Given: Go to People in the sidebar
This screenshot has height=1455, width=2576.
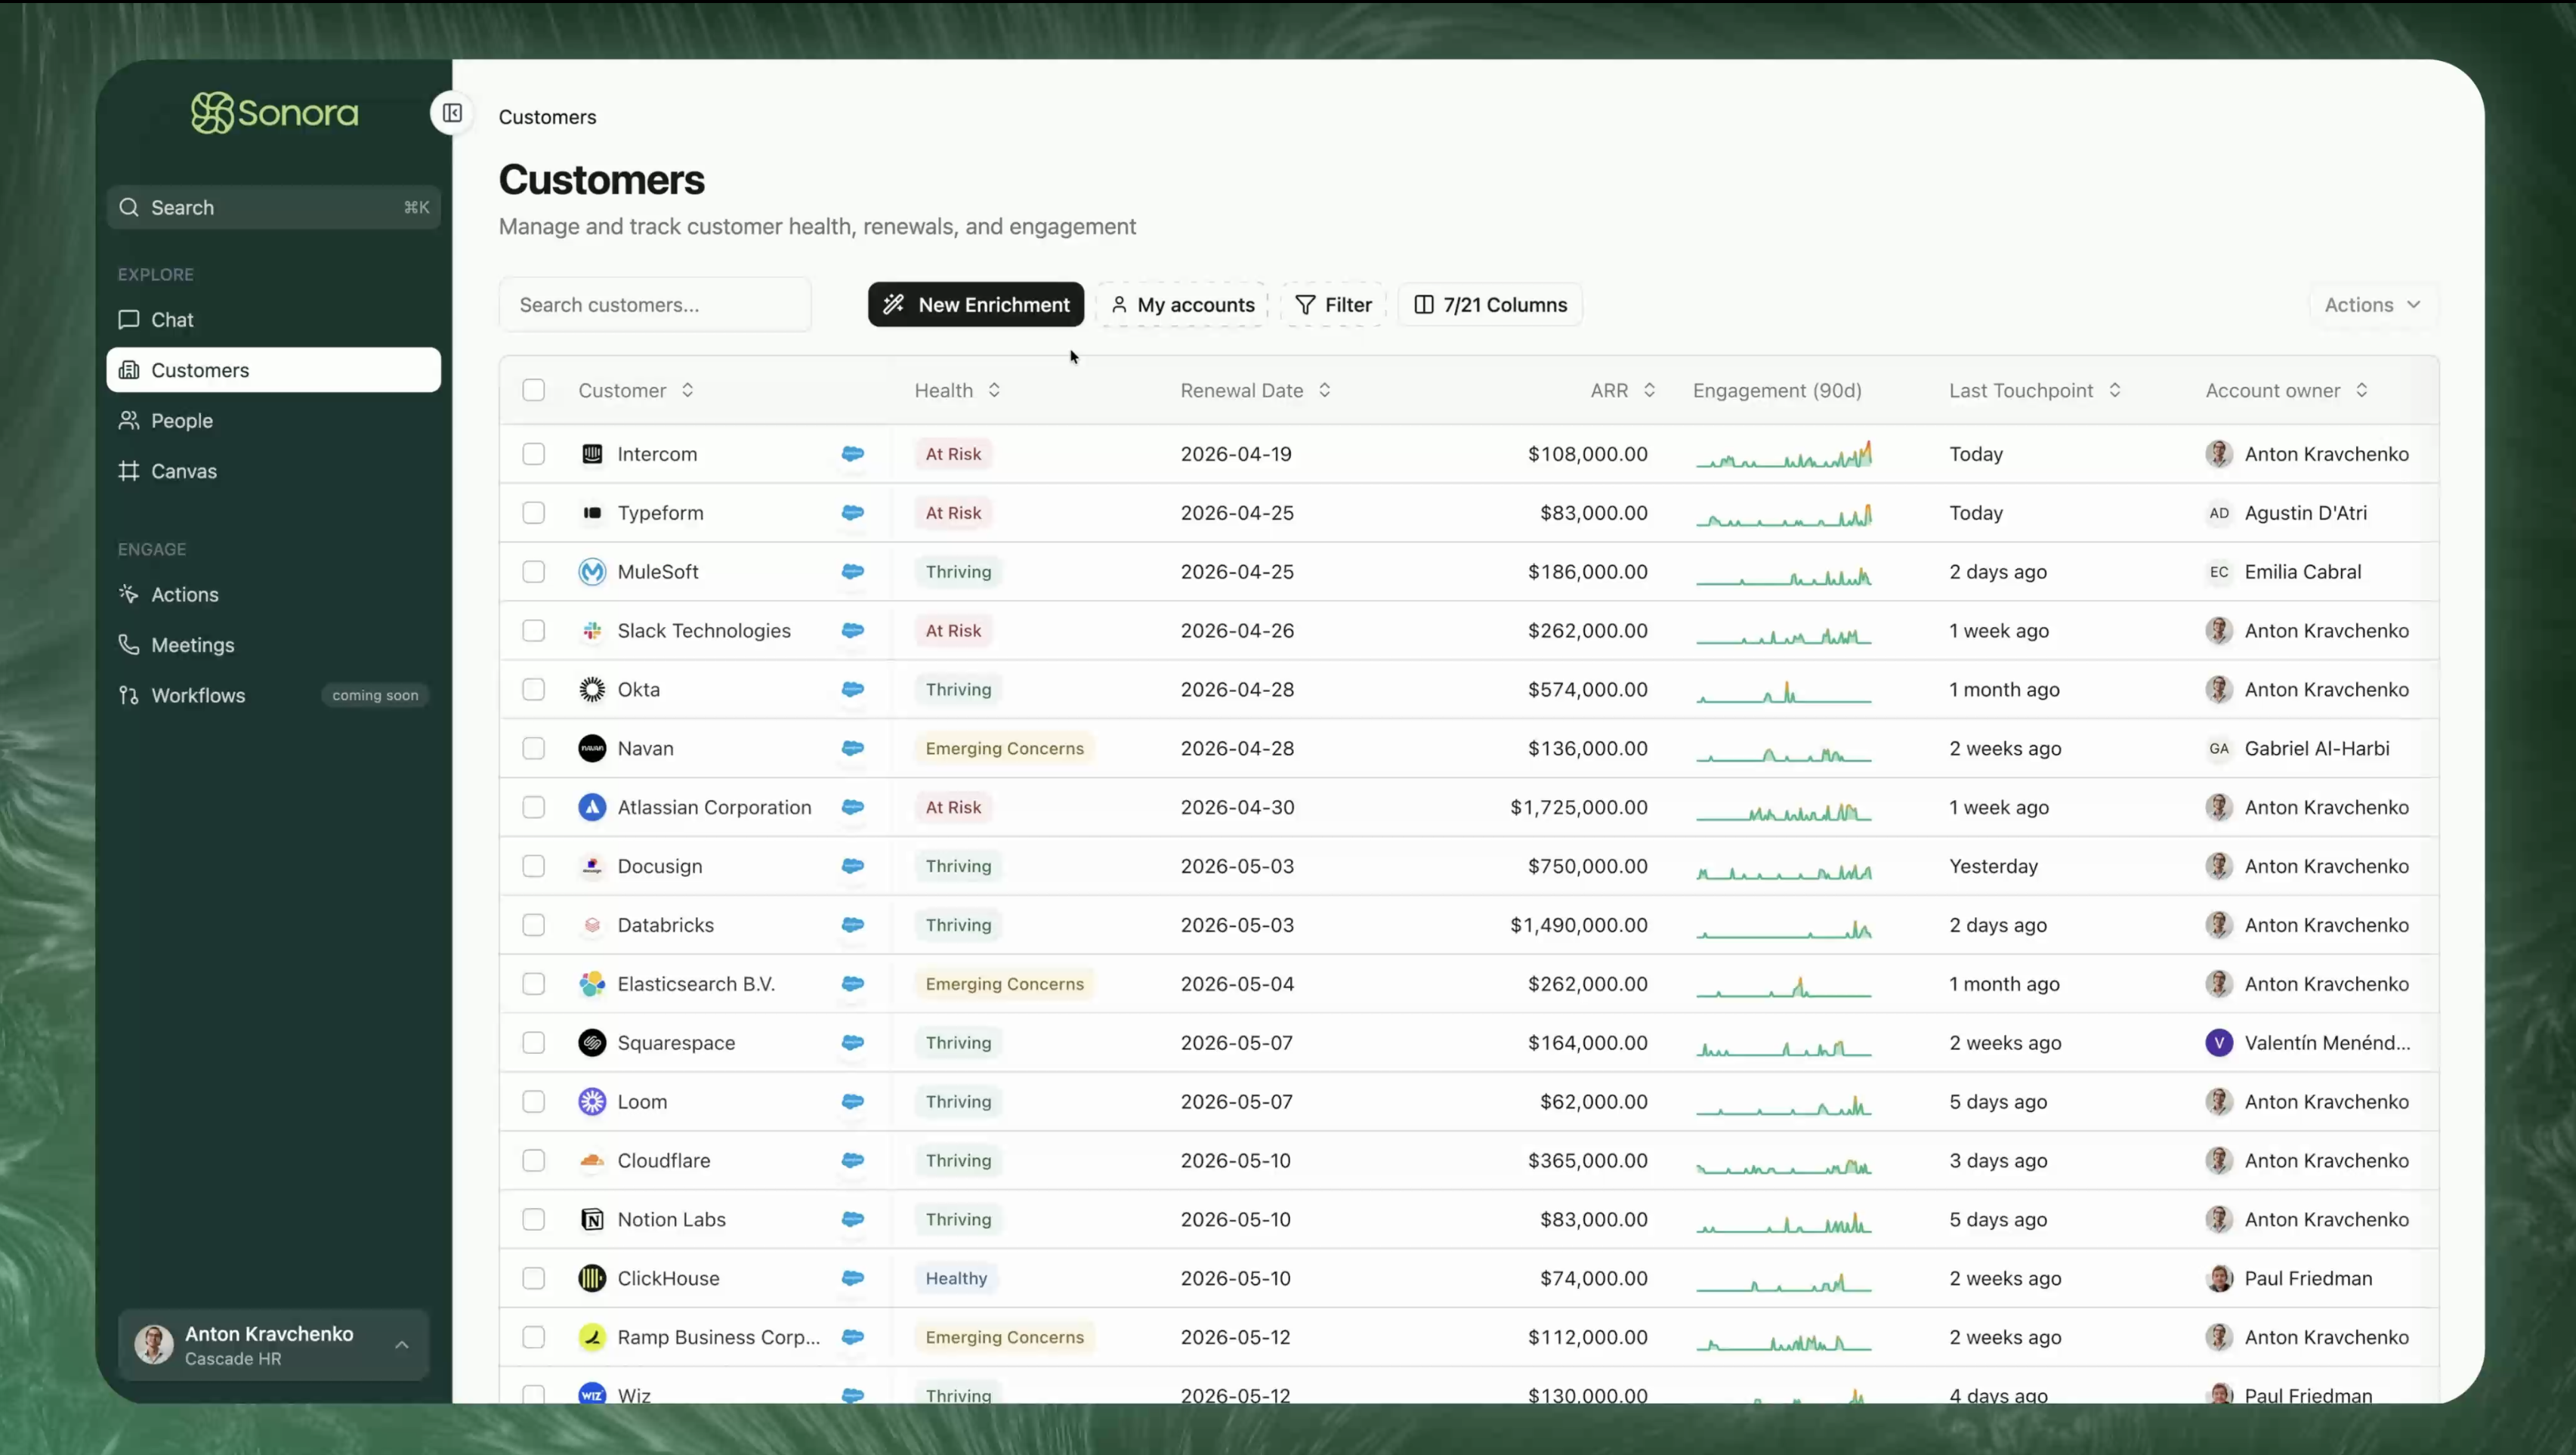Looking at the screenshot, I should (181, 421).
